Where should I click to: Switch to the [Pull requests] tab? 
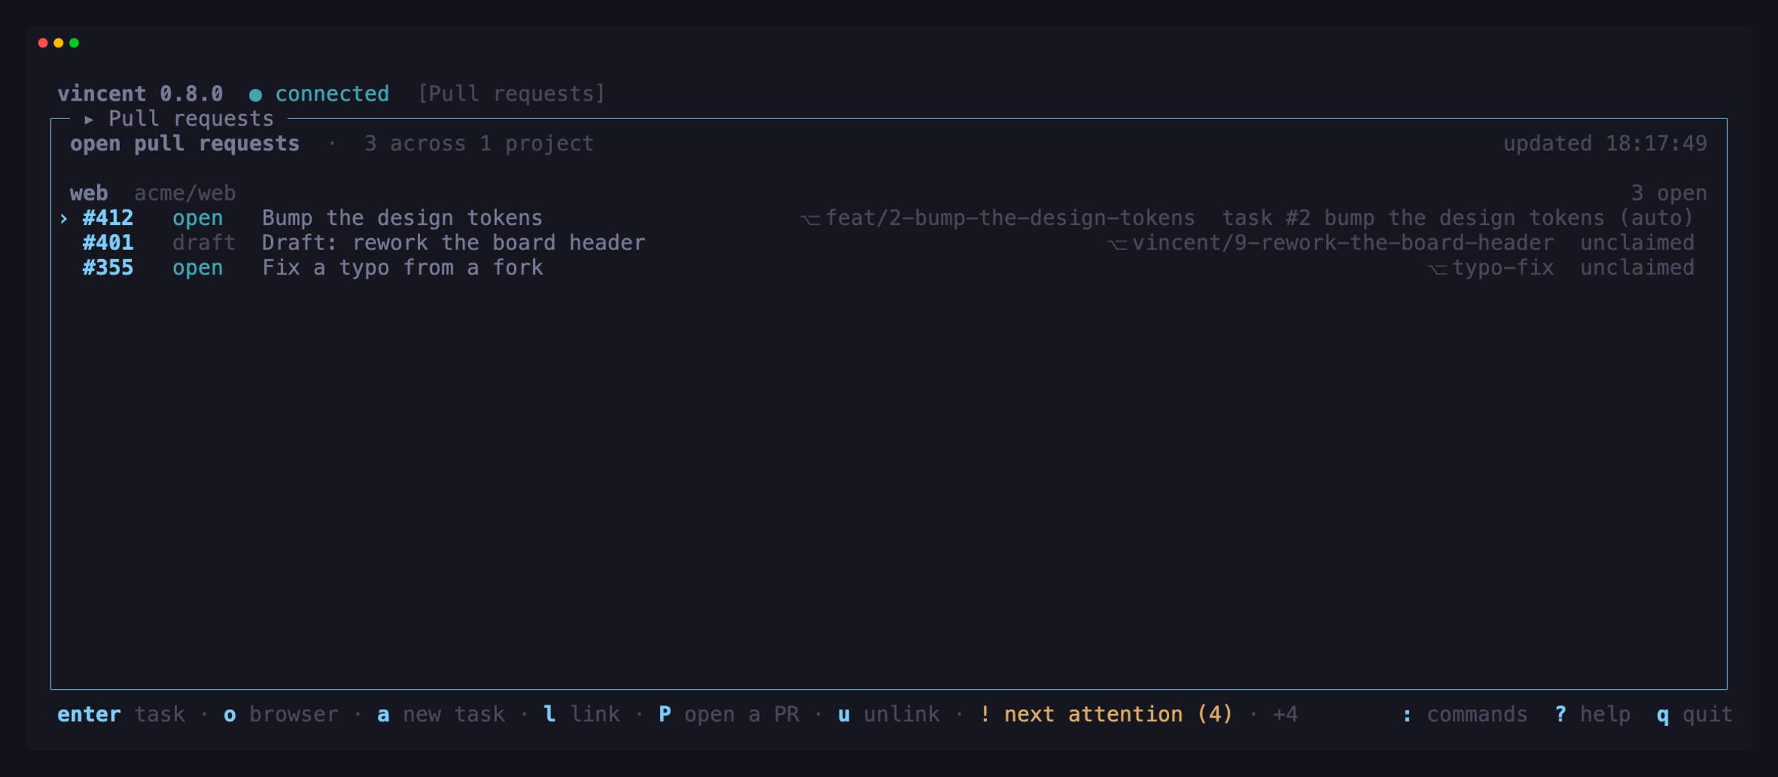511,94
